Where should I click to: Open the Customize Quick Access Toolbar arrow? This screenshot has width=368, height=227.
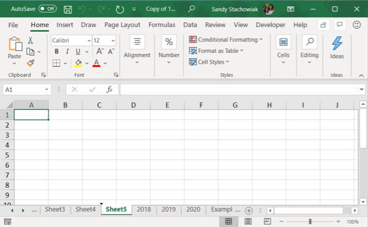coord(134,9)
